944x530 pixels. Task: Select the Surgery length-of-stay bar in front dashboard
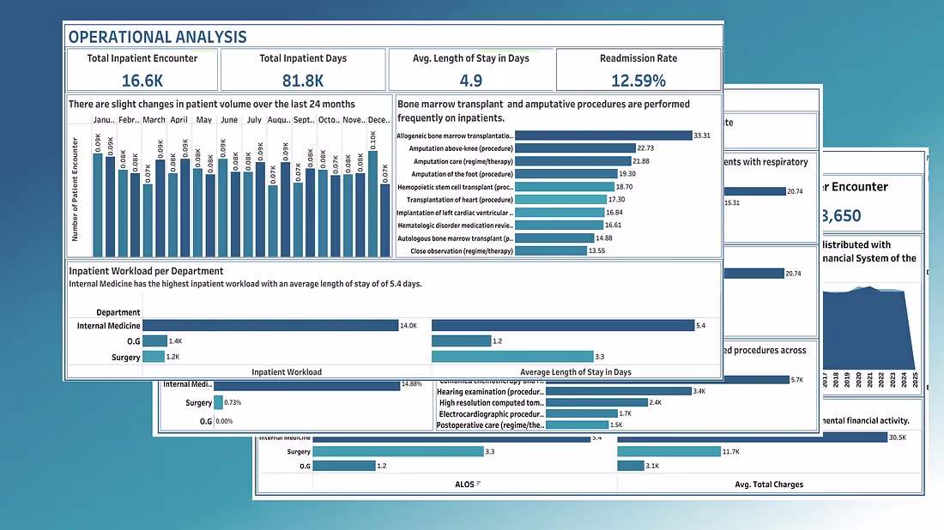(512, 357)
